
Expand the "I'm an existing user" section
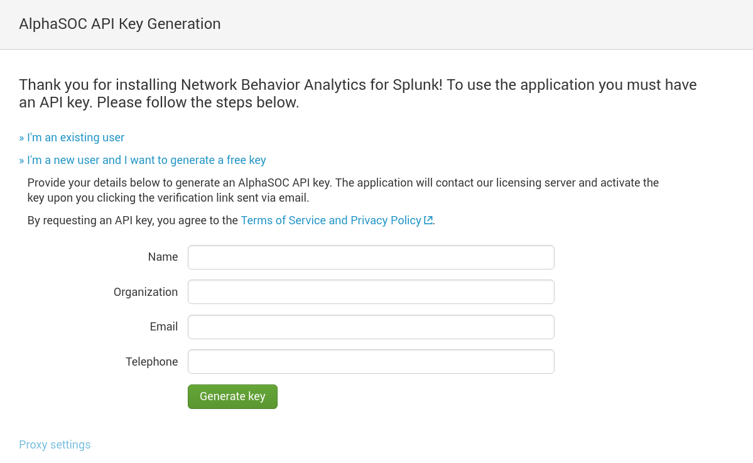click(x=72, y=138)
